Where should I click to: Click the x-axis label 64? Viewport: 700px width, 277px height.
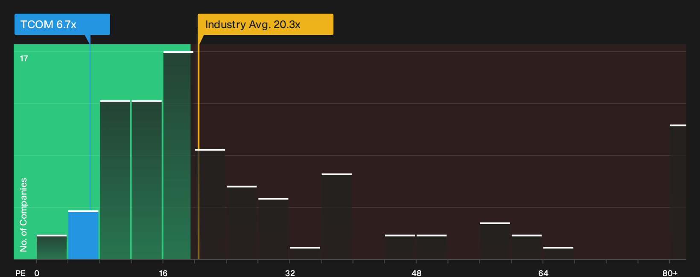click(x=543, y=273)
